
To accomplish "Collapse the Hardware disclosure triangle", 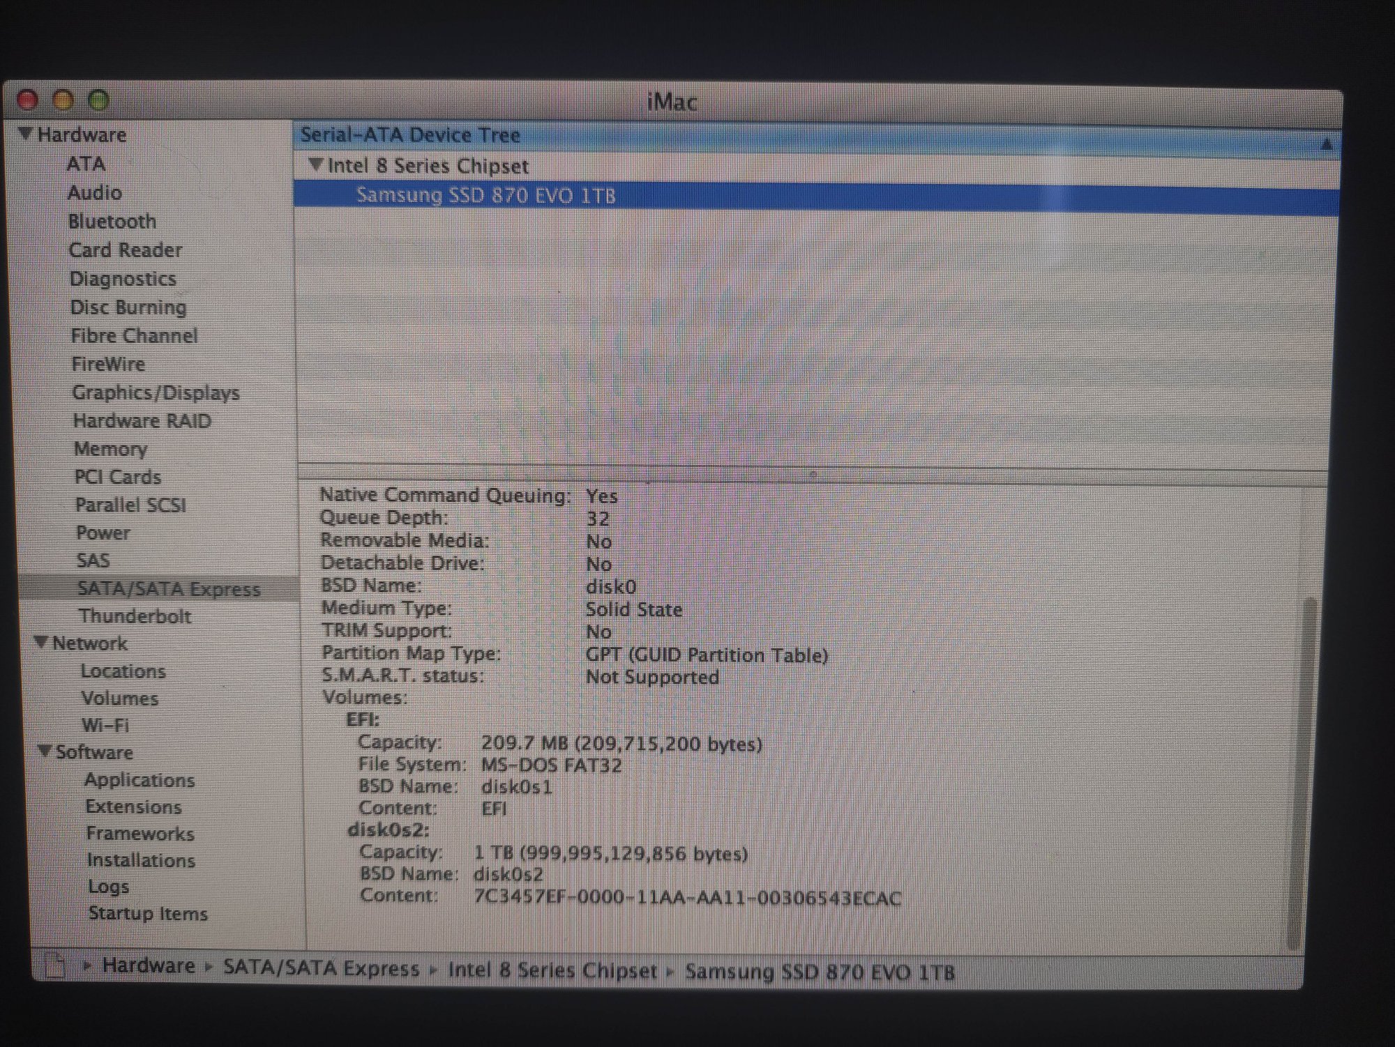I will point(26,133).
